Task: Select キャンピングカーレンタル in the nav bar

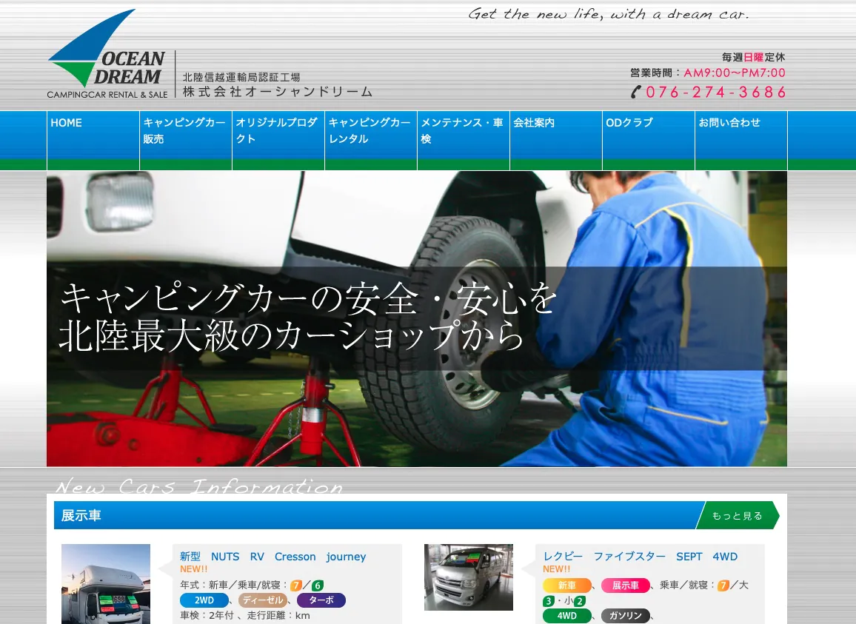Action: (x=371, y=141)
